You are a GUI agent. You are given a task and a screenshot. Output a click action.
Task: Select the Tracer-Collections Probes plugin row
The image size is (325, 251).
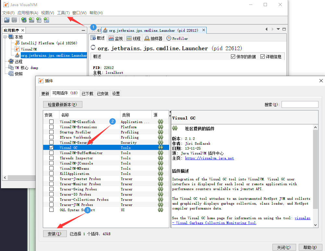(x=106, y=199)
